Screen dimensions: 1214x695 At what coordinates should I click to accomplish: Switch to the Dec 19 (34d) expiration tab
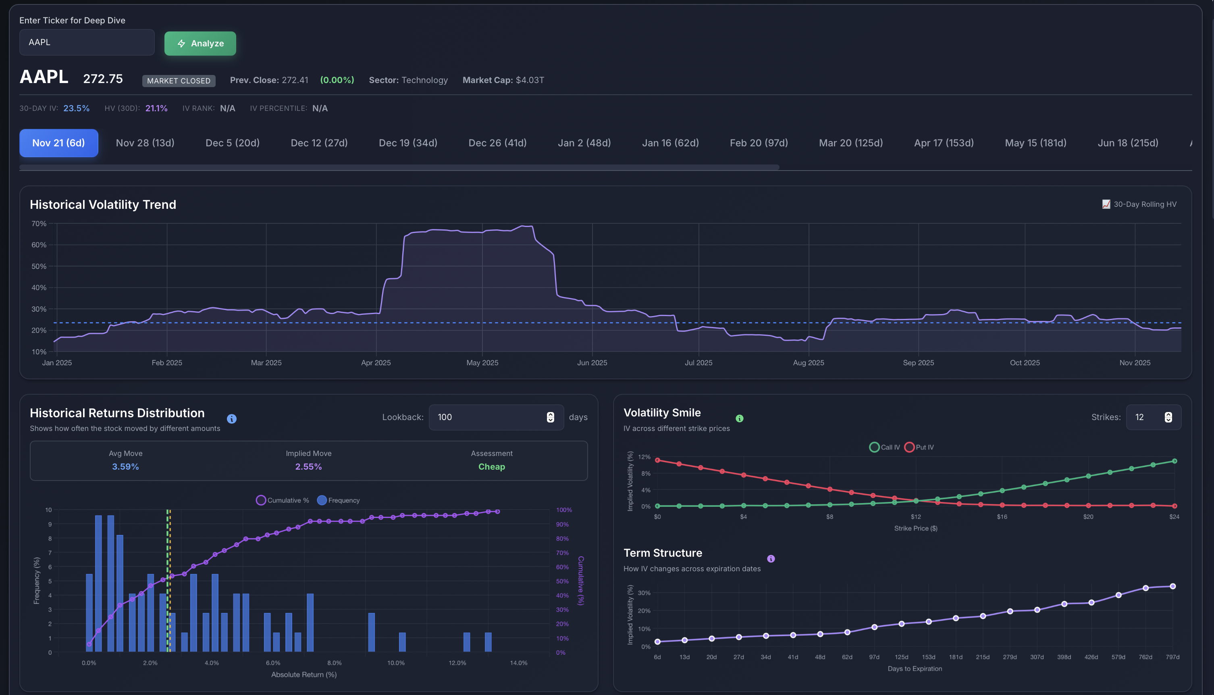(408, 143)
